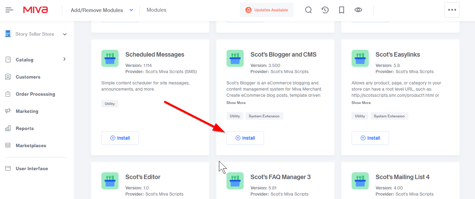Click the Scot's Blogger and CMS module icon
Screen dimensions: 475x199
tap(235, 58)
